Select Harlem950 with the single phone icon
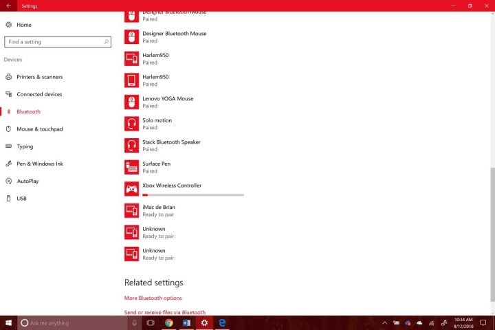The image size is (495, 330). tap(147, 80)
